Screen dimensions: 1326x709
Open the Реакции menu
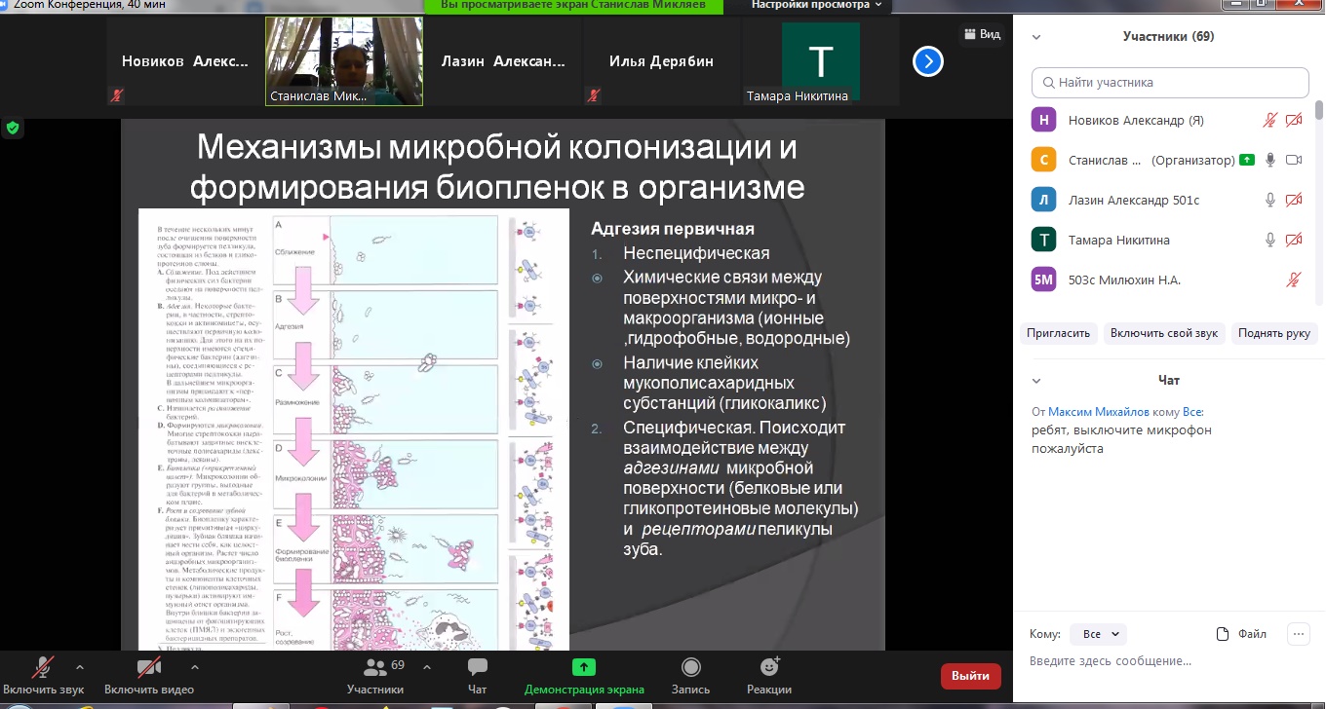click(769, 675)
